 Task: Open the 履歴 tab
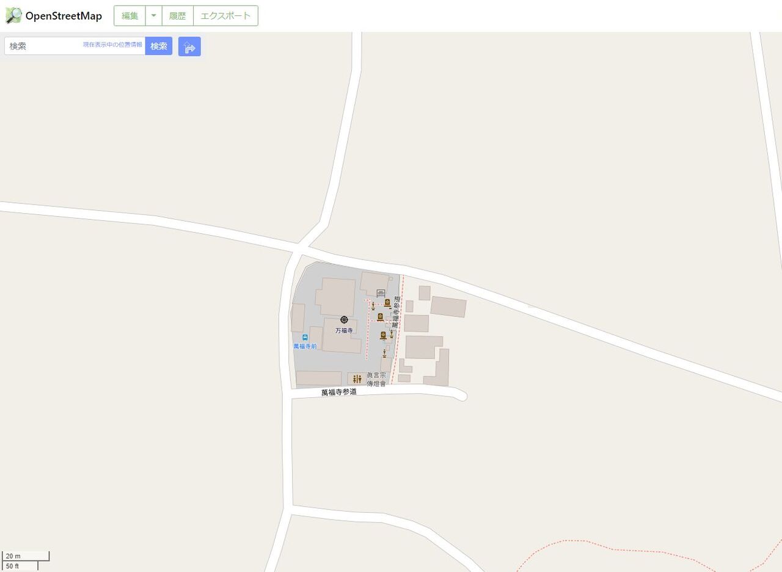click(x=177, y=16)
